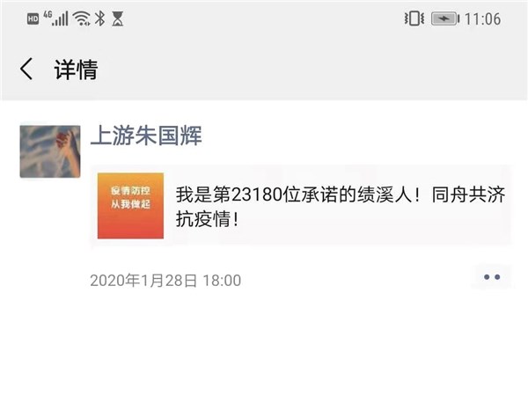This screenshot has width=528, height=403.
Task: Tap the shared article card background
Action: click(301, 206)
